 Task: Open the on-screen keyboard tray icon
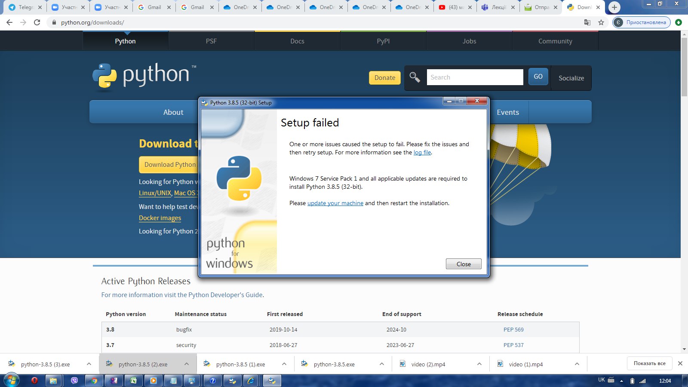[611, 380]
